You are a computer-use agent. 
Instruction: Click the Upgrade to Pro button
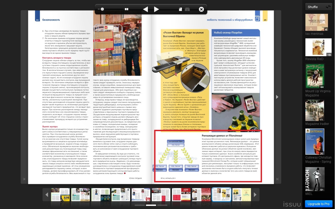[x=319, y=204]
